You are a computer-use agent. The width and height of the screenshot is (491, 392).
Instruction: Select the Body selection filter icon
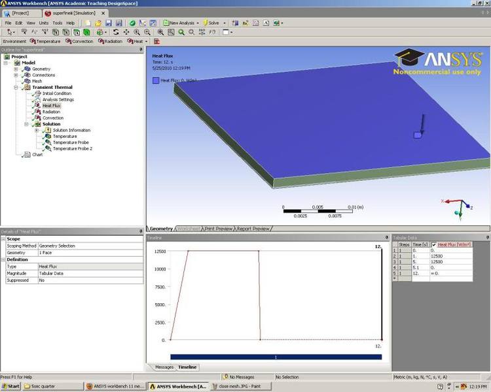[86, 32]
